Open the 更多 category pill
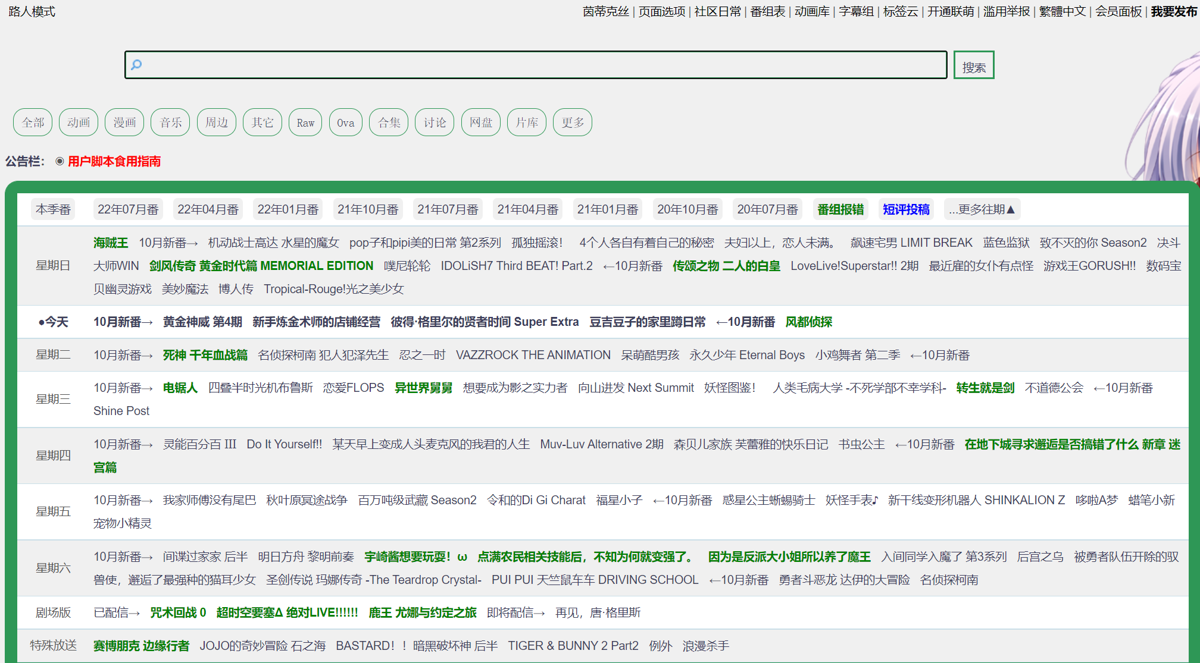Image resolution: width=1200 pixels, height=663 pixels. [572, 122]
